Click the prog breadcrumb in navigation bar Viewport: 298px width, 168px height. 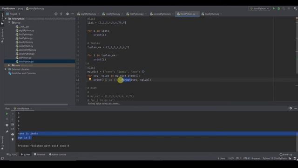click(x=20, y=8)
